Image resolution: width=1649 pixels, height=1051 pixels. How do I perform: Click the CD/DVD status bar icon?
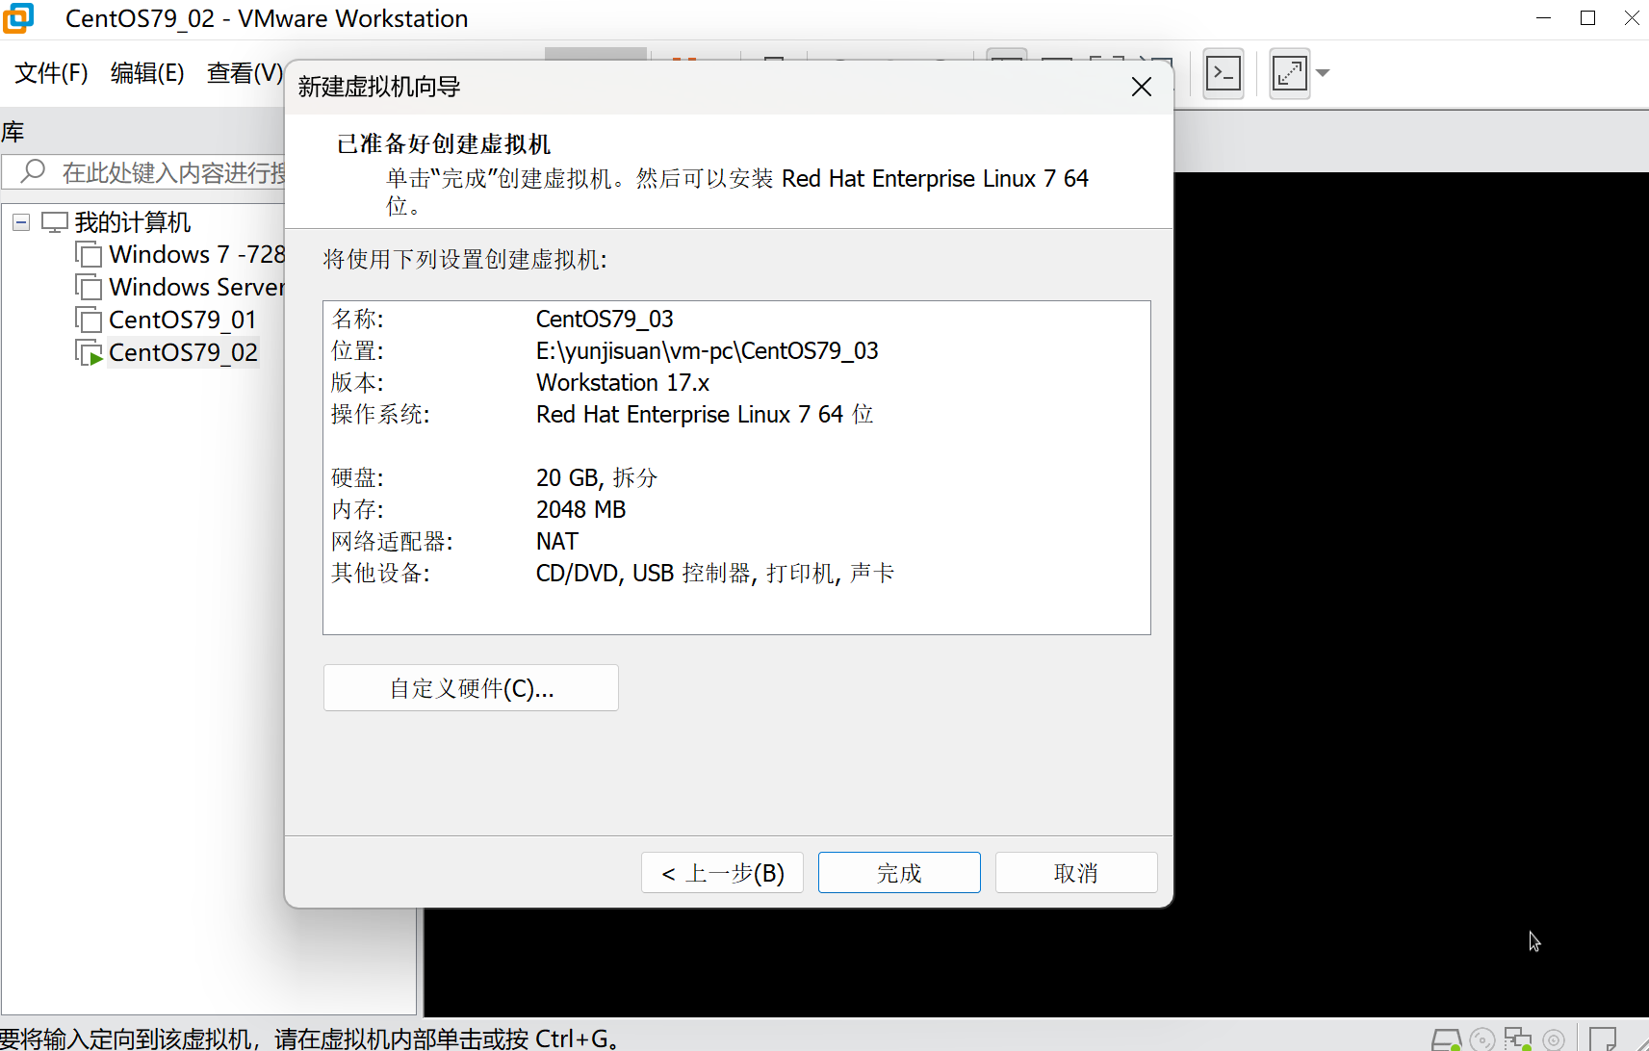[1482, 1039]
